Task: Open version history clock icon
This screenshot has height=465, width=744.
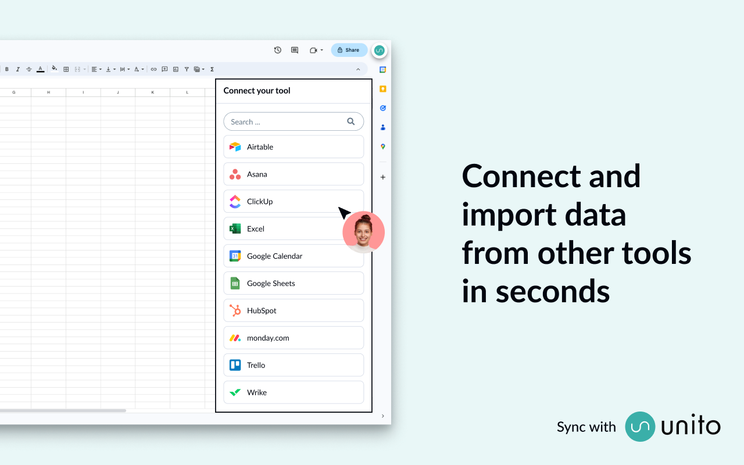Action: pos(278,50)
